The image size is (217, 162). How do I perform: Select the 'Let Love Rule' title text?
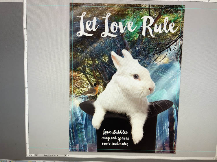pos(127,25)
